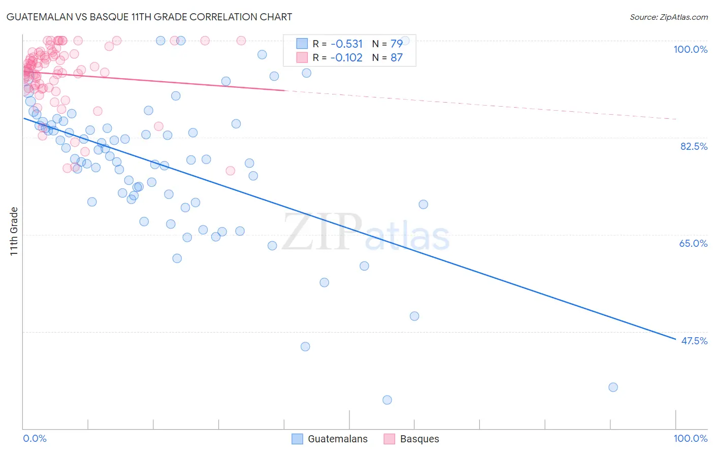Screen dimensions: 714x453
Task: Click the Basques legend label
Action: pos(419,439)
